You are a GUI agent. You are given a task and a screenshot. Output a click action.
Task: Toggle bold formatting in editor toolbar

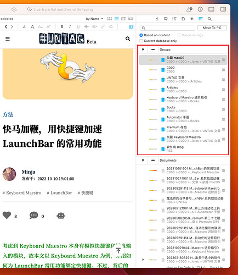click(62, 27)
